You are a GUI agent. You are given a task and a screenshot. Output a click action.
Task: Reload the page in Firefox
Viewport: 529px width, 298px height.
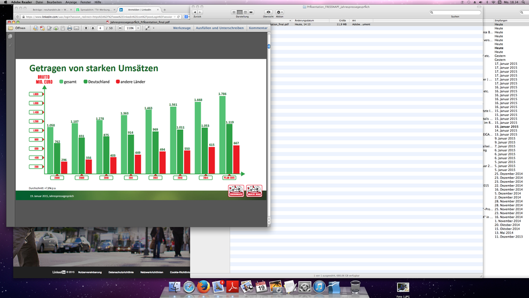(x=178, y=17)
